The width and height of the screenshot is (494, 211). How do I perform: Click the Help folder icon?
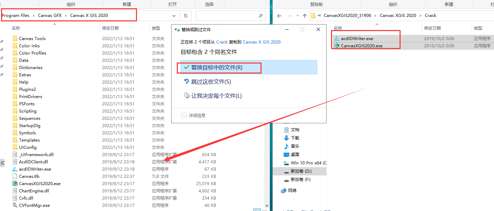15,82
